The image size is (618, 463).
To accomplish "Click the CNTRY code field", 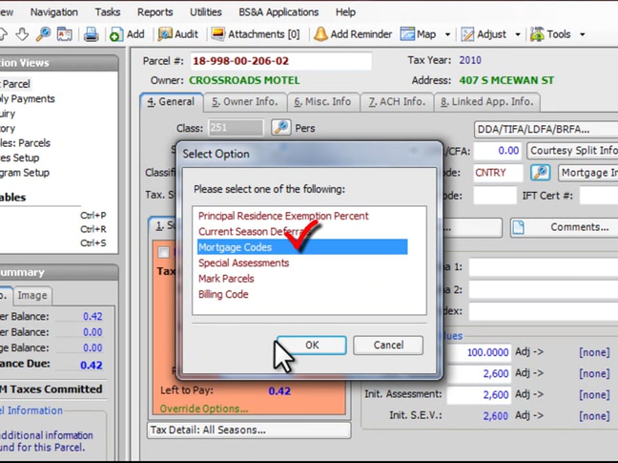I will pyautogui.click(x=498, y=172).
